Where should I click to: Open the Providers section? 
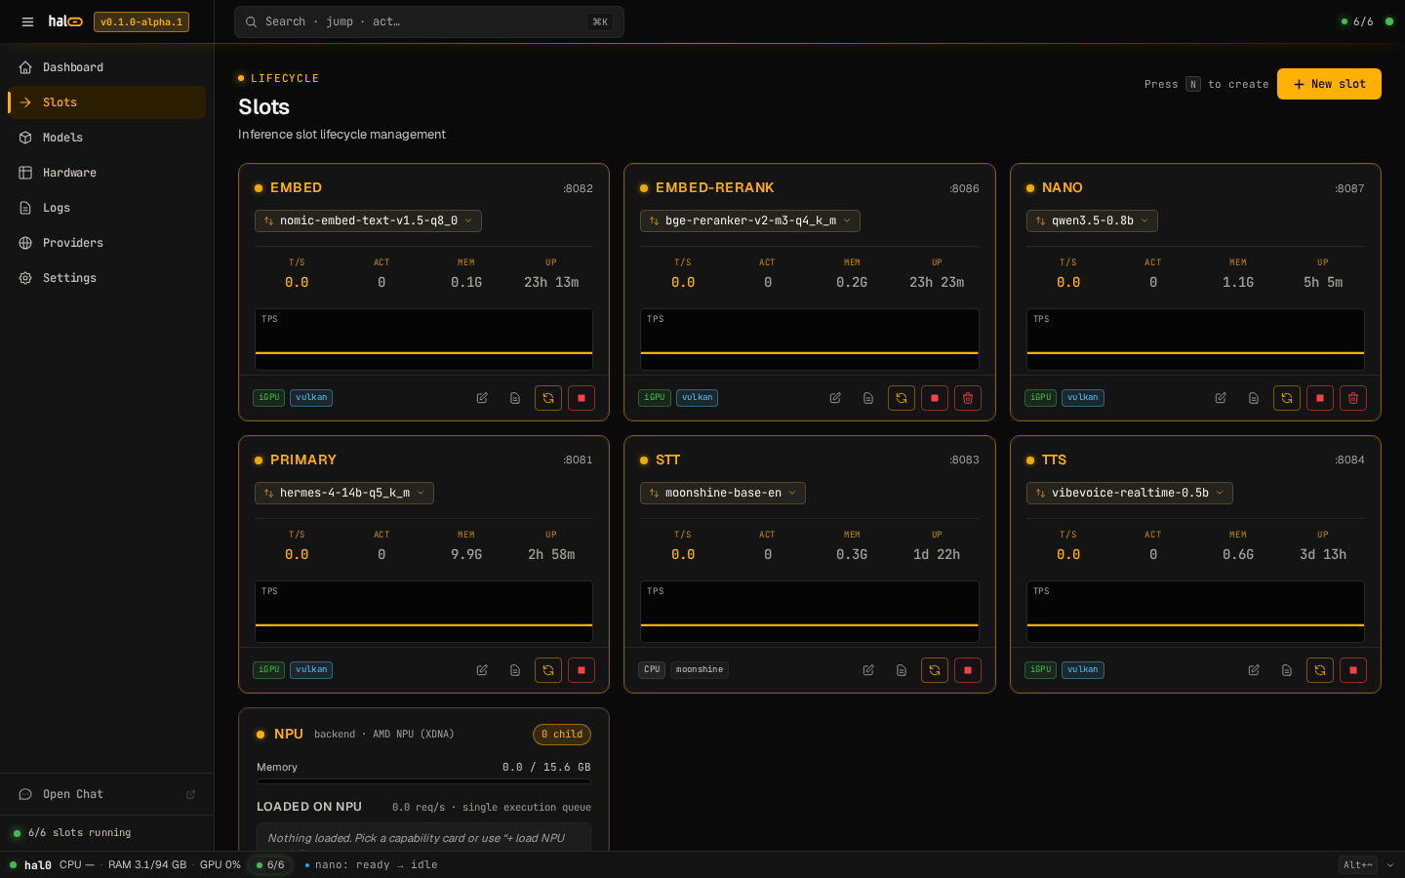(107, 243)
